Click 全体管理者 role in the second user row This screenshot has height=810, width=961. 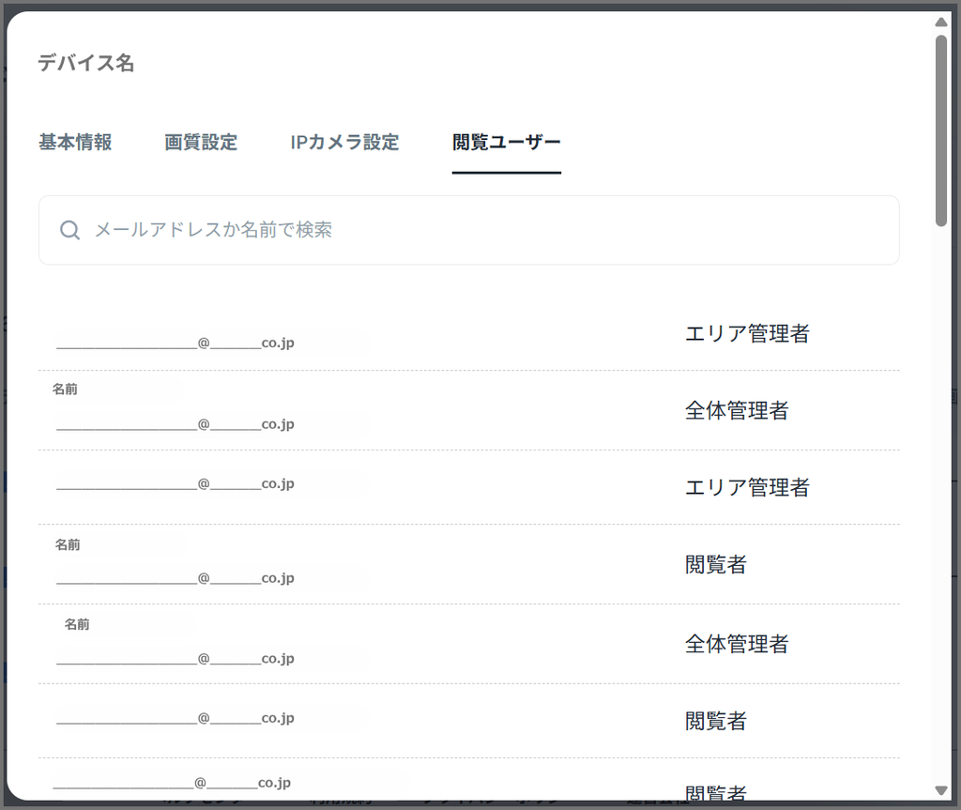click(x=737, y=410)
